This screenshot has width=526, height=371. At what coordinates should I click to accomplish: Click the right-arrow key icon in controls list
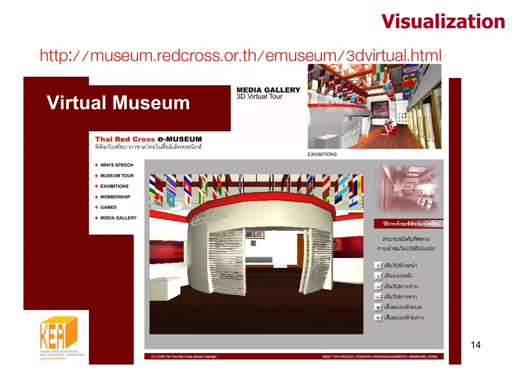[x=378, y=287]
